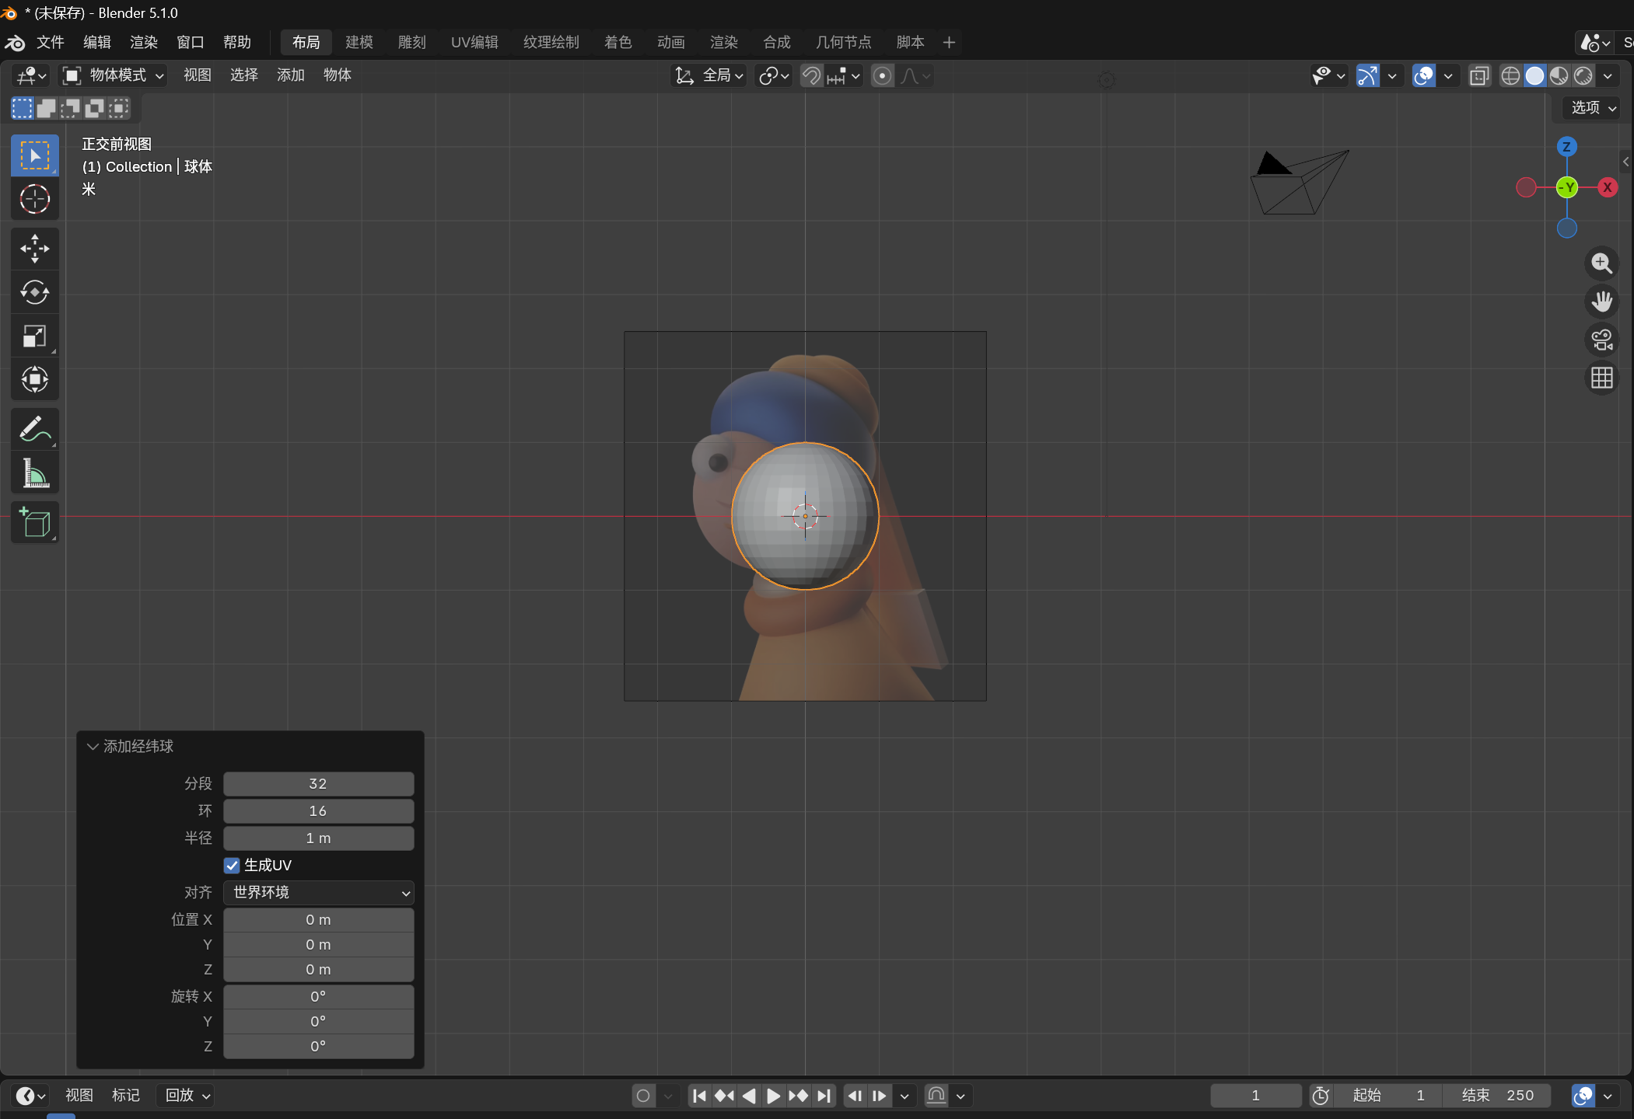The width and height of the screenshot is (1634, 1119).
Task: Click the 选项 options button
Action: (x=1593, y=107)
